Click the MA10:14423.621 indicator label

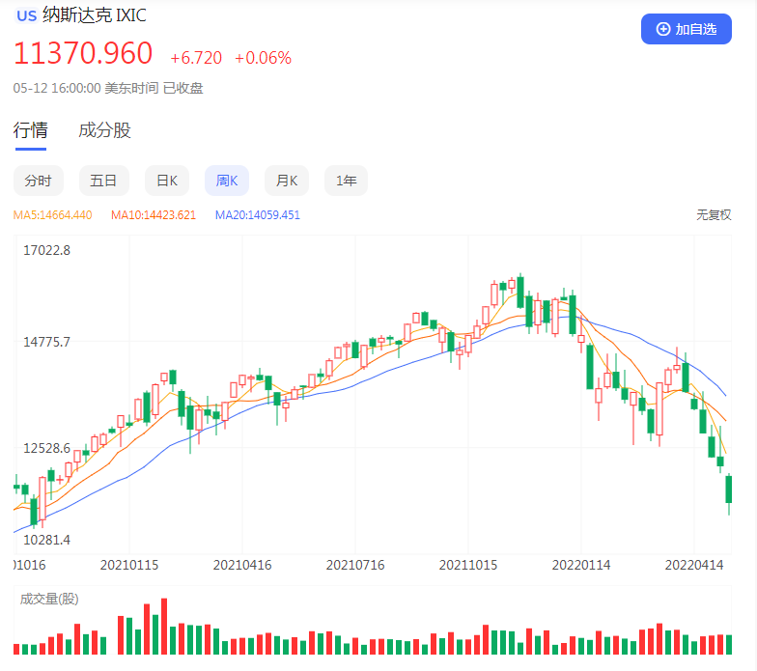[x=154, y=214]
